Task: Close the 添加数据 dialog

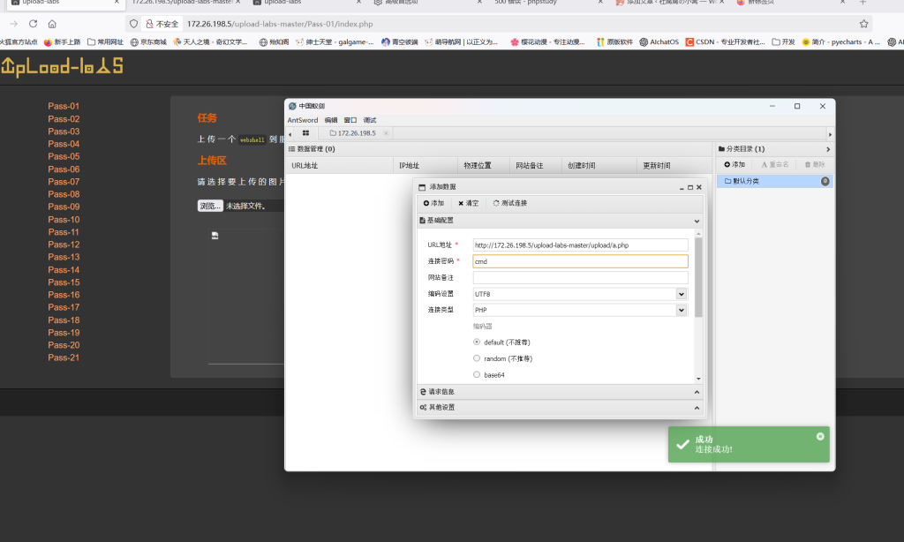Action: point(699,187)
